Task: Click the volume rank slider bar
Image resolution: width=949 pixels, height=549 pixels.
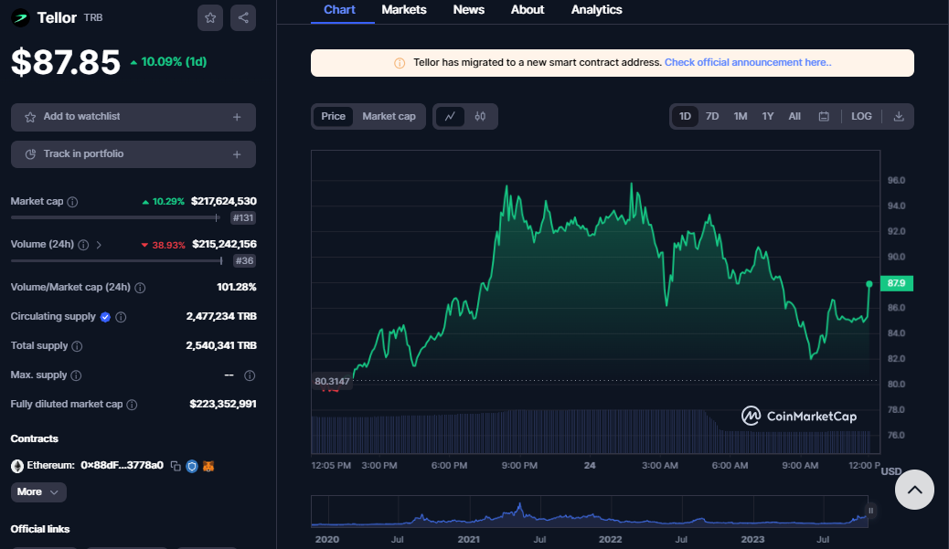Action: (117, 260)
